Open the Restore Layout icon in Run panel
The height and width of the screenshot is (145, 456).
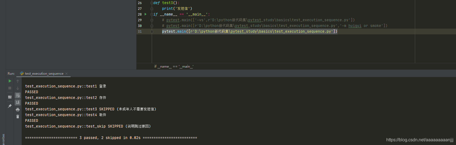point(10,97)
